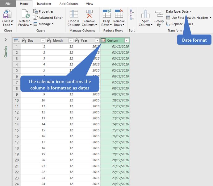Click the Close & Load icon
The width and height of the screenshot is (213, 186).
pos(7,14)
